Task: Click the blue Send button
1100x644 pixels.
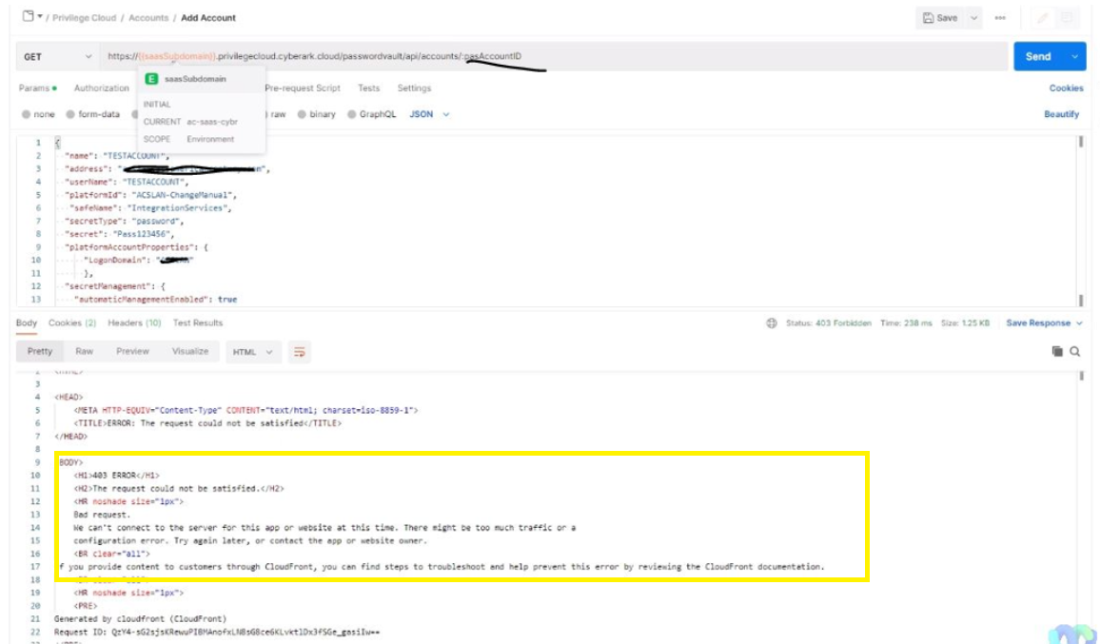Action: 1038,57
